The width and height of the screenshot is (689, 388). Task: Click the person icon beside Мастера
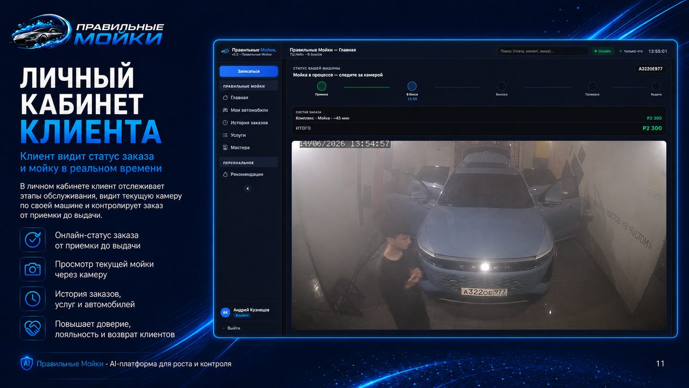point(226,148)
